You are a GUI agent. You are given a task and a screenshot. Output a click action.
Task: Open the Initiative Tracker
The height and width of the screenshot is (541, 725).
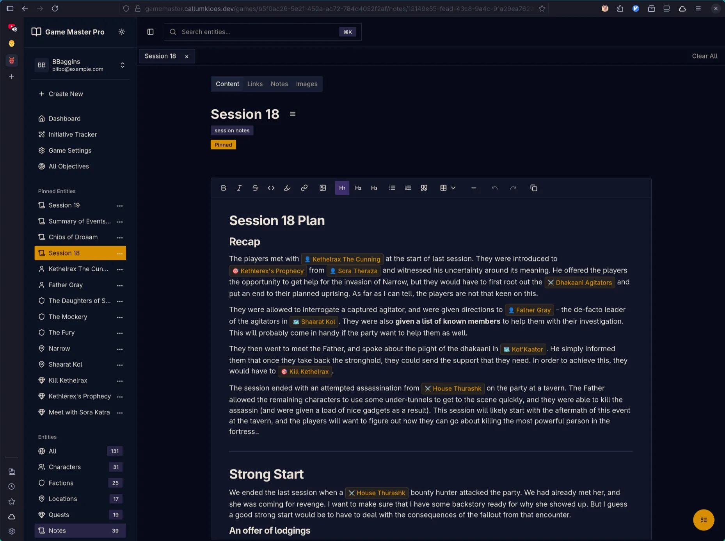click(x=73, y=134)
